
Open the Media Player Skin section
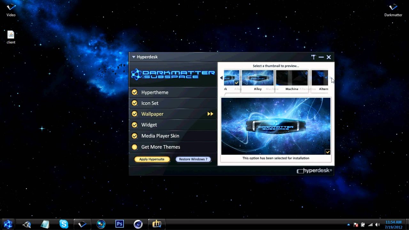(173, 136)
